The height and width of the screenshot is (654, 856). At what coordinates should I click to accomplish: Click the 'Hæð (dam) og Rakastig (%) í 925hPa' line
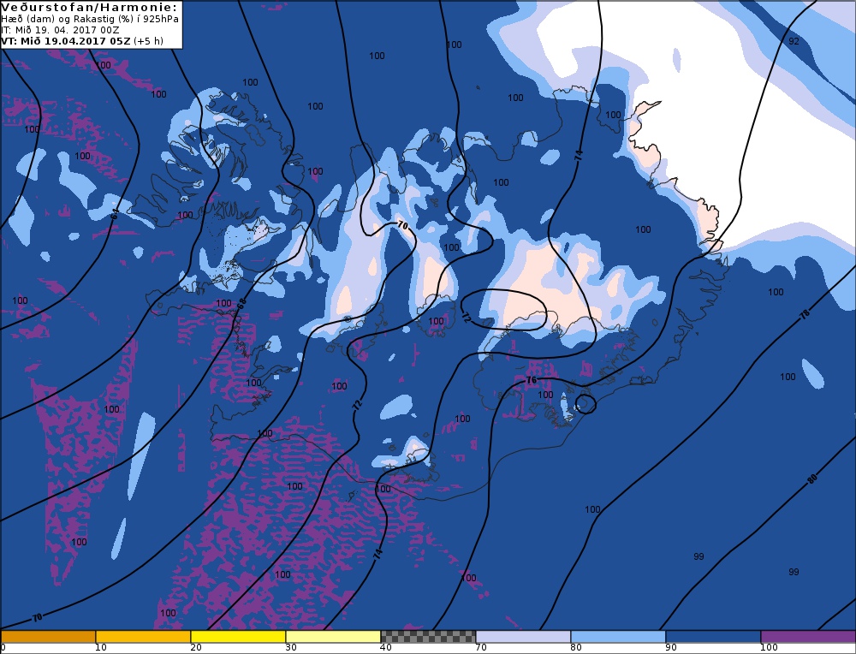pos(90,19)
